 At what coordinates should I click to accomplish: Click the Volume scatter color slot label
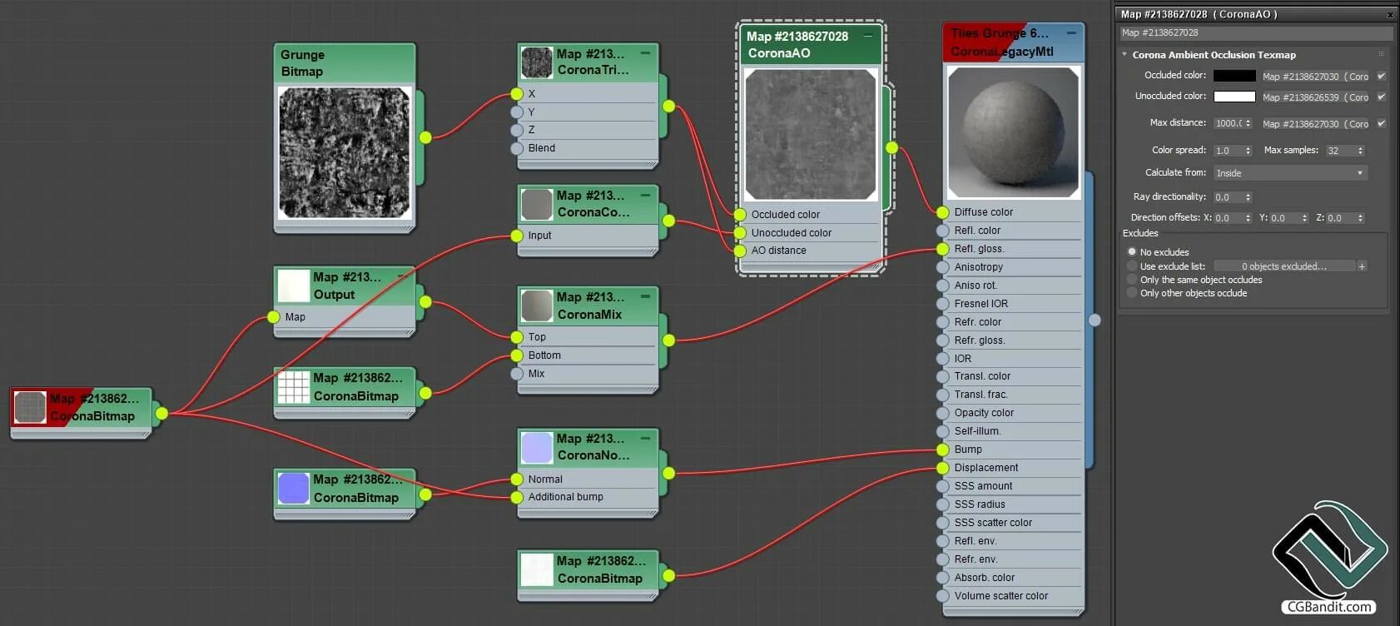pos(1001,596)
